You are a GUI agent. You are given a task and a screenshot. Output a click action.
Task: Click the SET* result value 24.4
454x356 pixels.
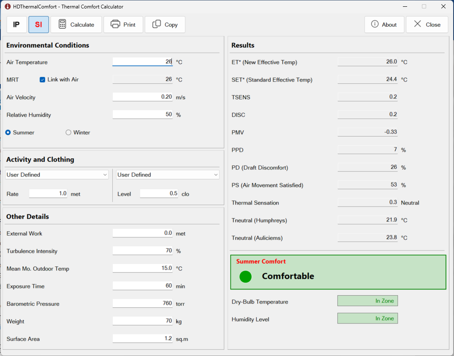coord(367,79)
